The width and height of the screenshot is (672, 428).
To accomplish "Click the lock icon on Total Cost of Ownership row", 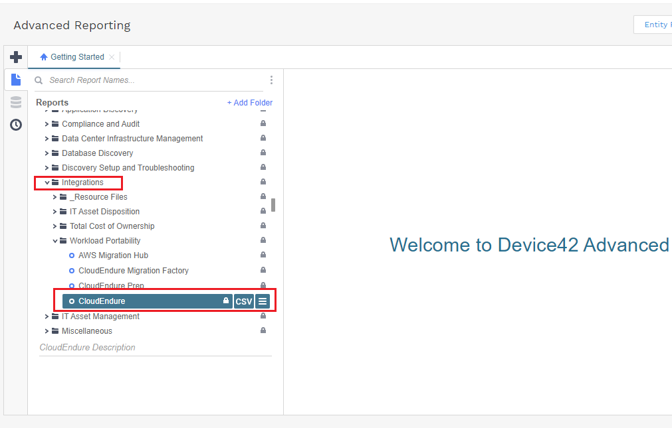I will (263, 225).
